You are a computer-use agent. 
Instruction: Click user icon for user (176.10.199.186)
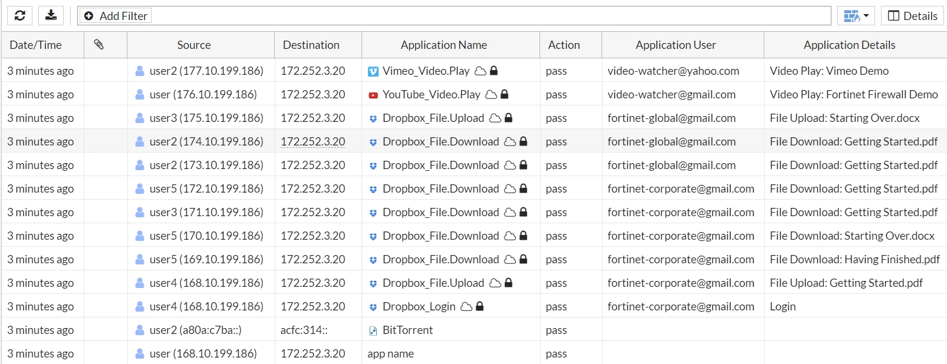140,94
